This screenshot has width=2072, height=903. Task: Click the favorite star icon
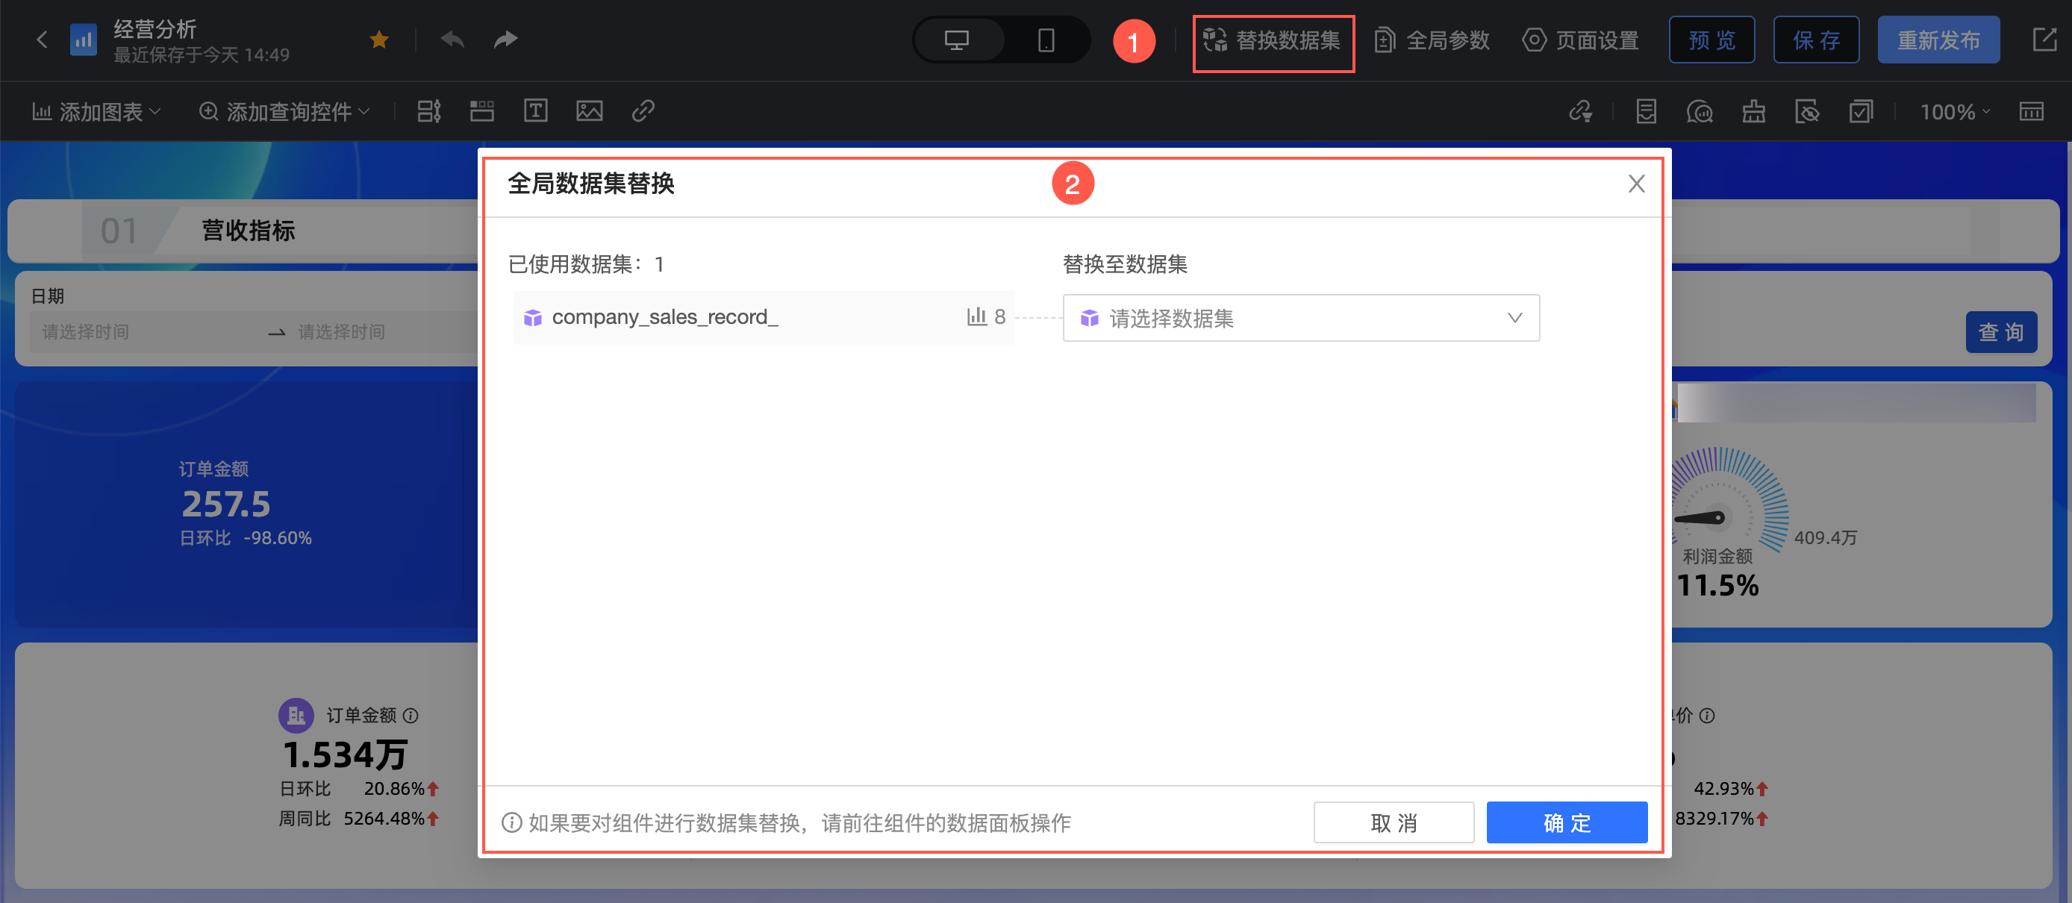(379, 40)
